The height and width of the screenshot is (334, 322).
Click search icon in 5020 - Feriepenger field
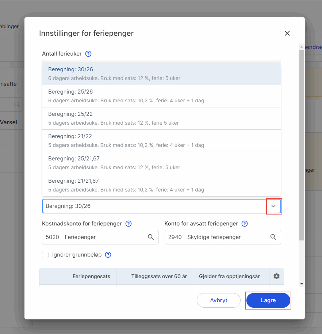[x=151, y=237]
